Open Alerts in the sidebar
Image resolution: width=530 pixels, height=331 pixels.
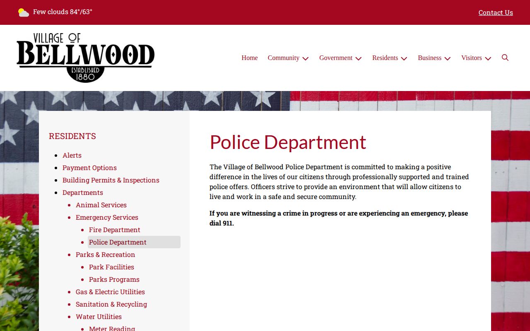72,155
